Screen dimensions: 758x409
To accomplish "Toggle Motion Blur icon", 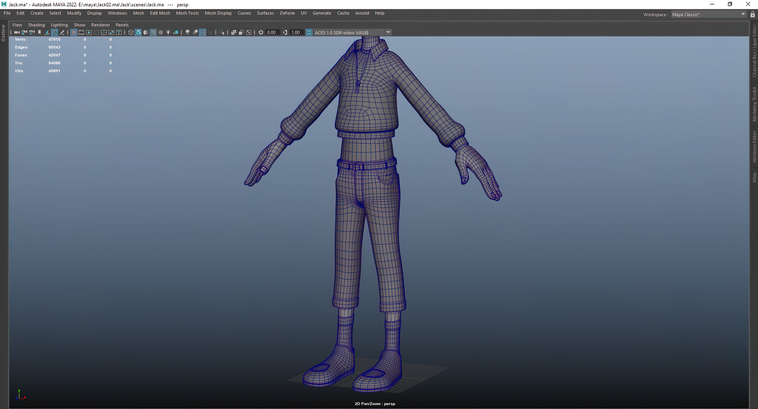I will click(195, 32).
